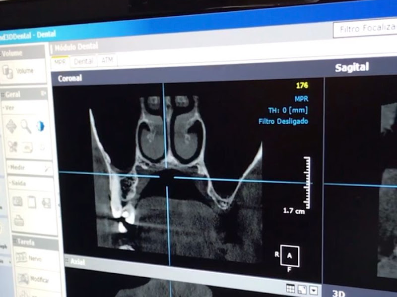The image size is (397, 297).
Task: Click the Modificar task icon
Action: click(22, 279)
